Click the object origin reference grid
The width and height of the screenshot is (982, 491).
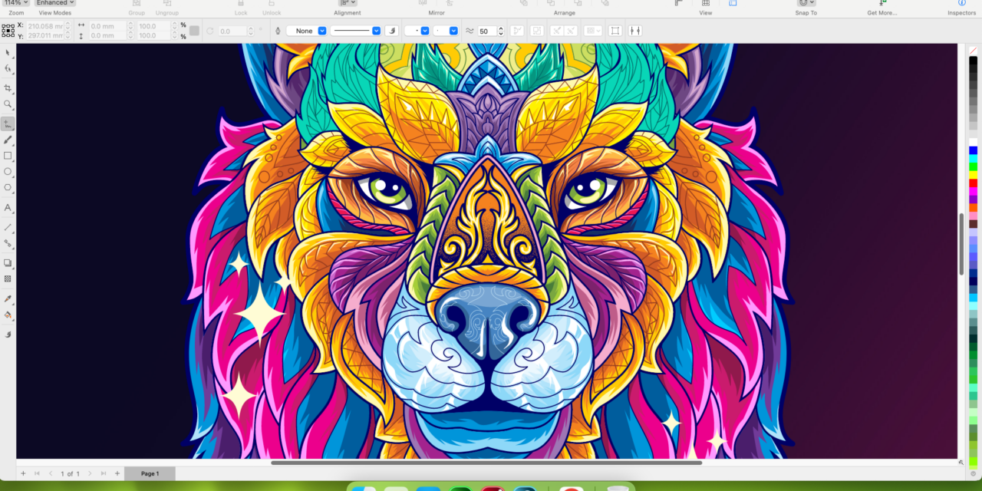point(8,31)
